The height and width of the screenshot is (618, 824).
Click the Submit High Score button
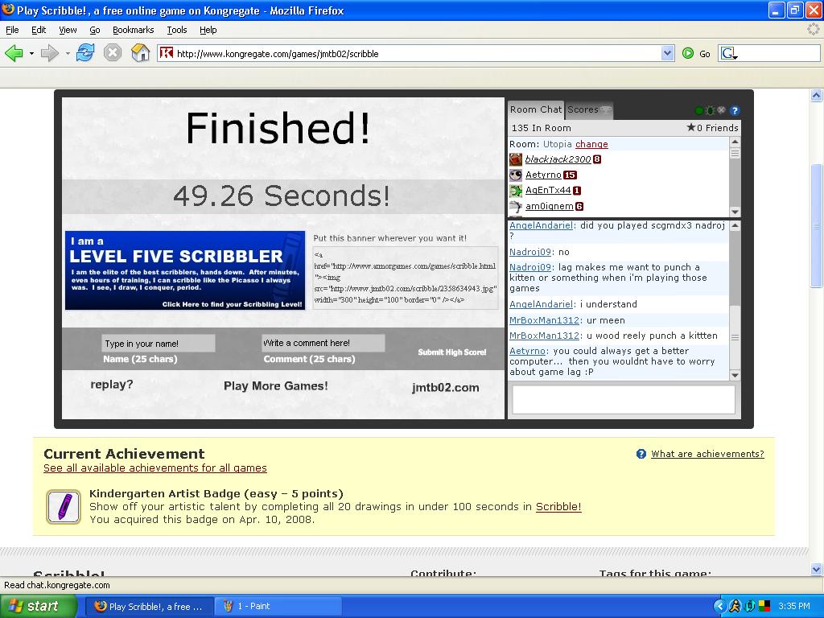click(x=452, y=352)
